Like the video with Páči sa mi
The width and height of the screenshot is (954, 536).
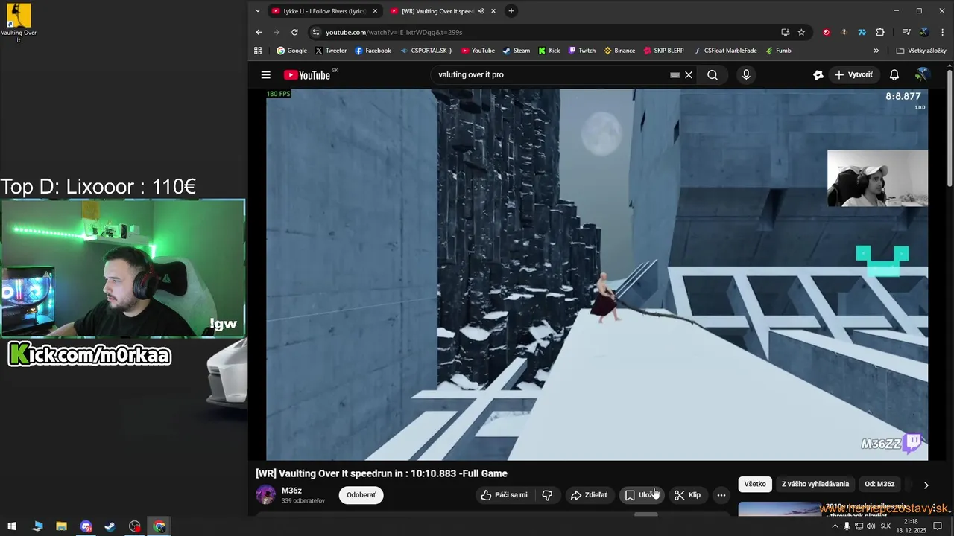pyautogui.click(x=504, y=495)
